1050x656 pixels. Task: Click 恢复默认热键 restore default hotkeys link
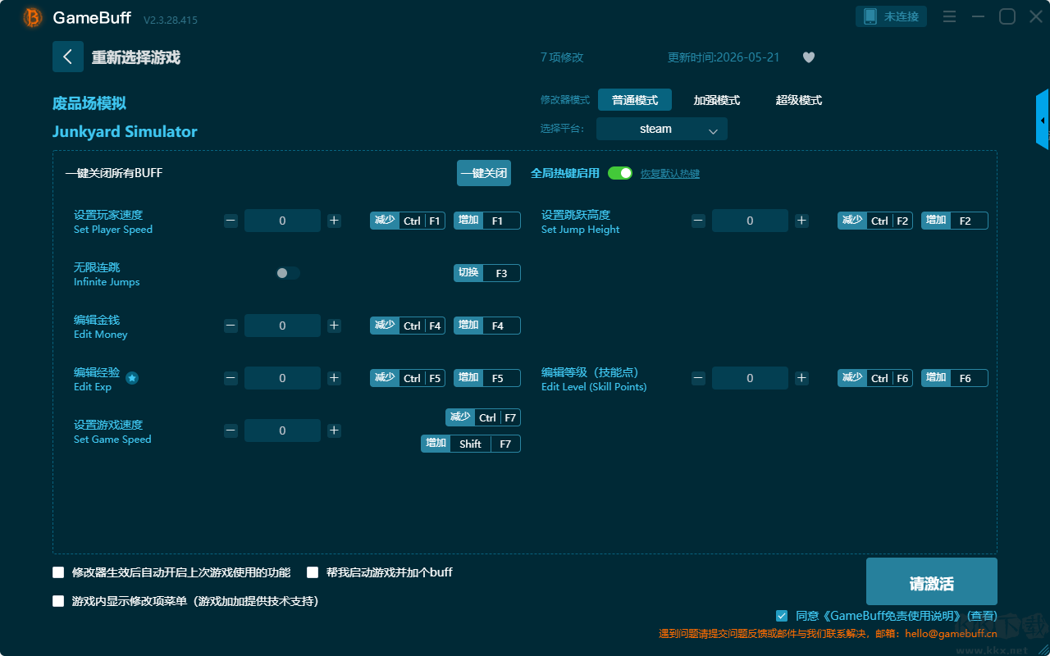(x=670, y=174)
